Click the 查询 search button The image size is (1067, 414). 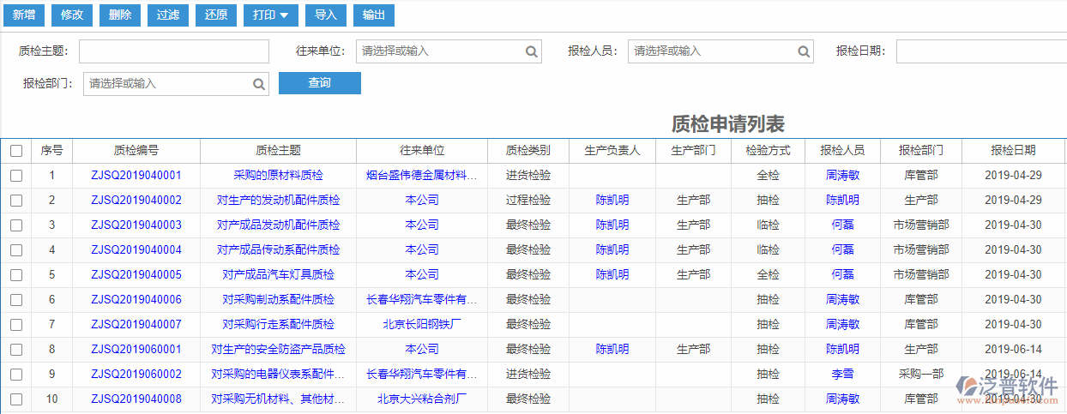click(x=320, y=83)
